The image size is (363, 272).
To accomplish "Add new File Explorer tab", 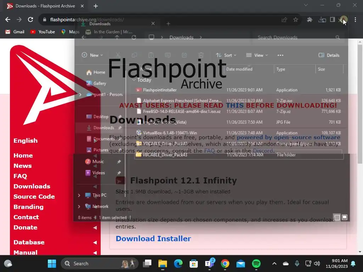I will coord(168,24).
